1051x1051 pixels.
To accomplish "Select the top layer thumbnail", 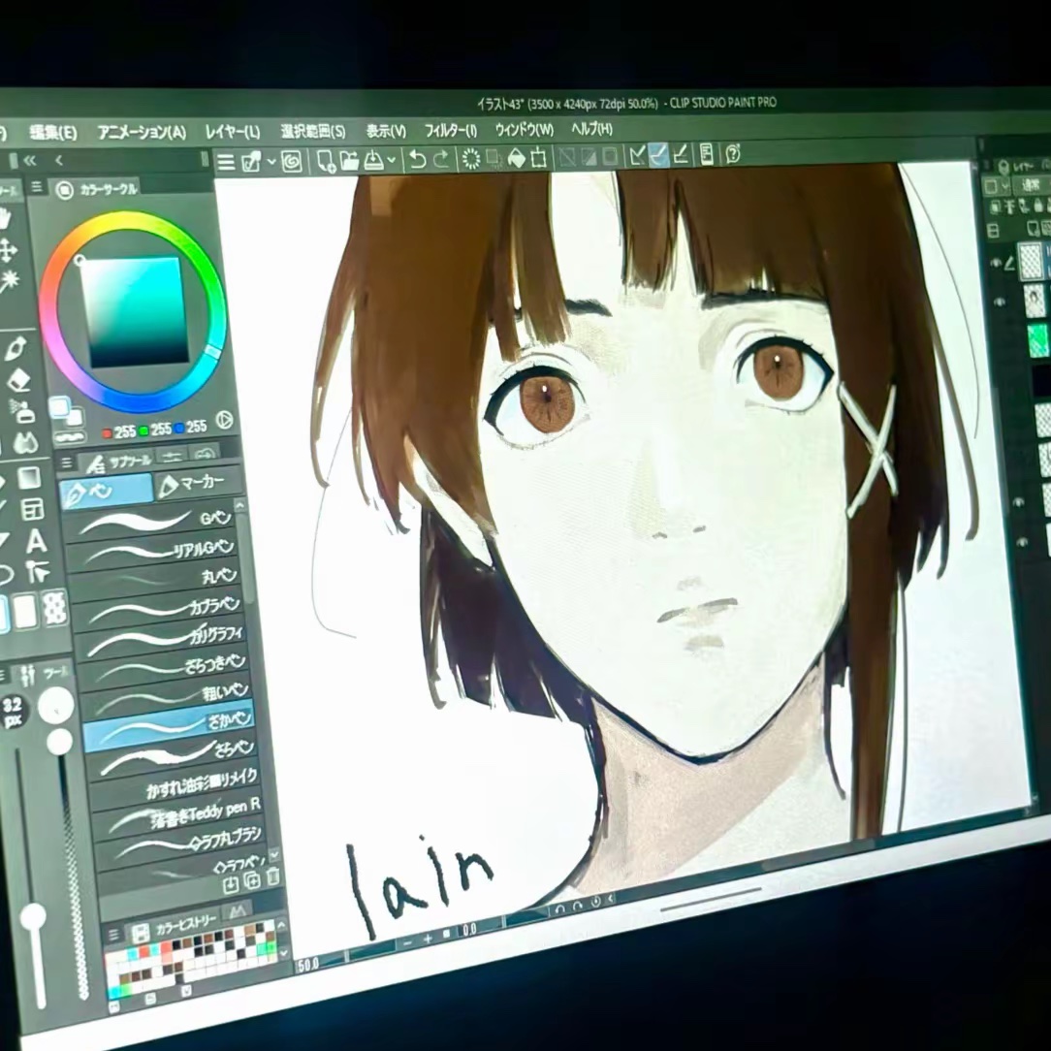I will [1031, 262].
